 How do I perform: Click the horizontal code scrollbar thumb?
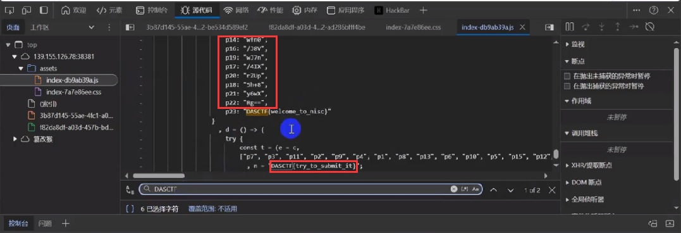point(159,175)
